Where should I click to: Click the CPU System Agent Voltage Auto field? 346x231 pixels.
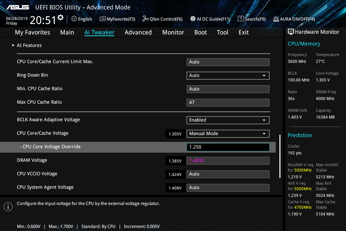click(x=228, y=188)
